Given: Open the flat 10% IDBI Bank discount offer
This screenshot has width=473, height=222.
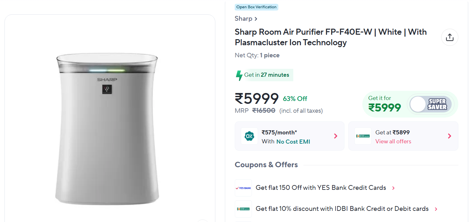Looking at the screenshot, I should point(342,209).
